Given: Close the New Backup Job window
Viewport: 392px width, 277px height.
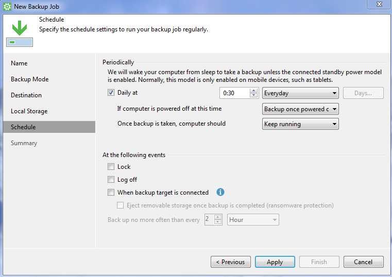Looking at the screenshot, I should 379,4.
